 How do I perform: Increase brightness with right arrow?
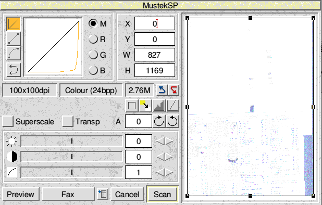pos(169,141)
